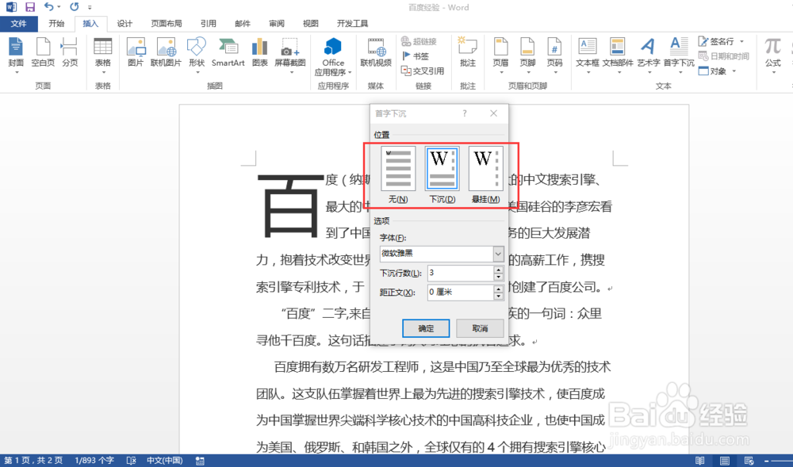The width and height of the screenshot is (793, 467).
Task: Open the proofing errors icon in status bar
Action: 131,461
